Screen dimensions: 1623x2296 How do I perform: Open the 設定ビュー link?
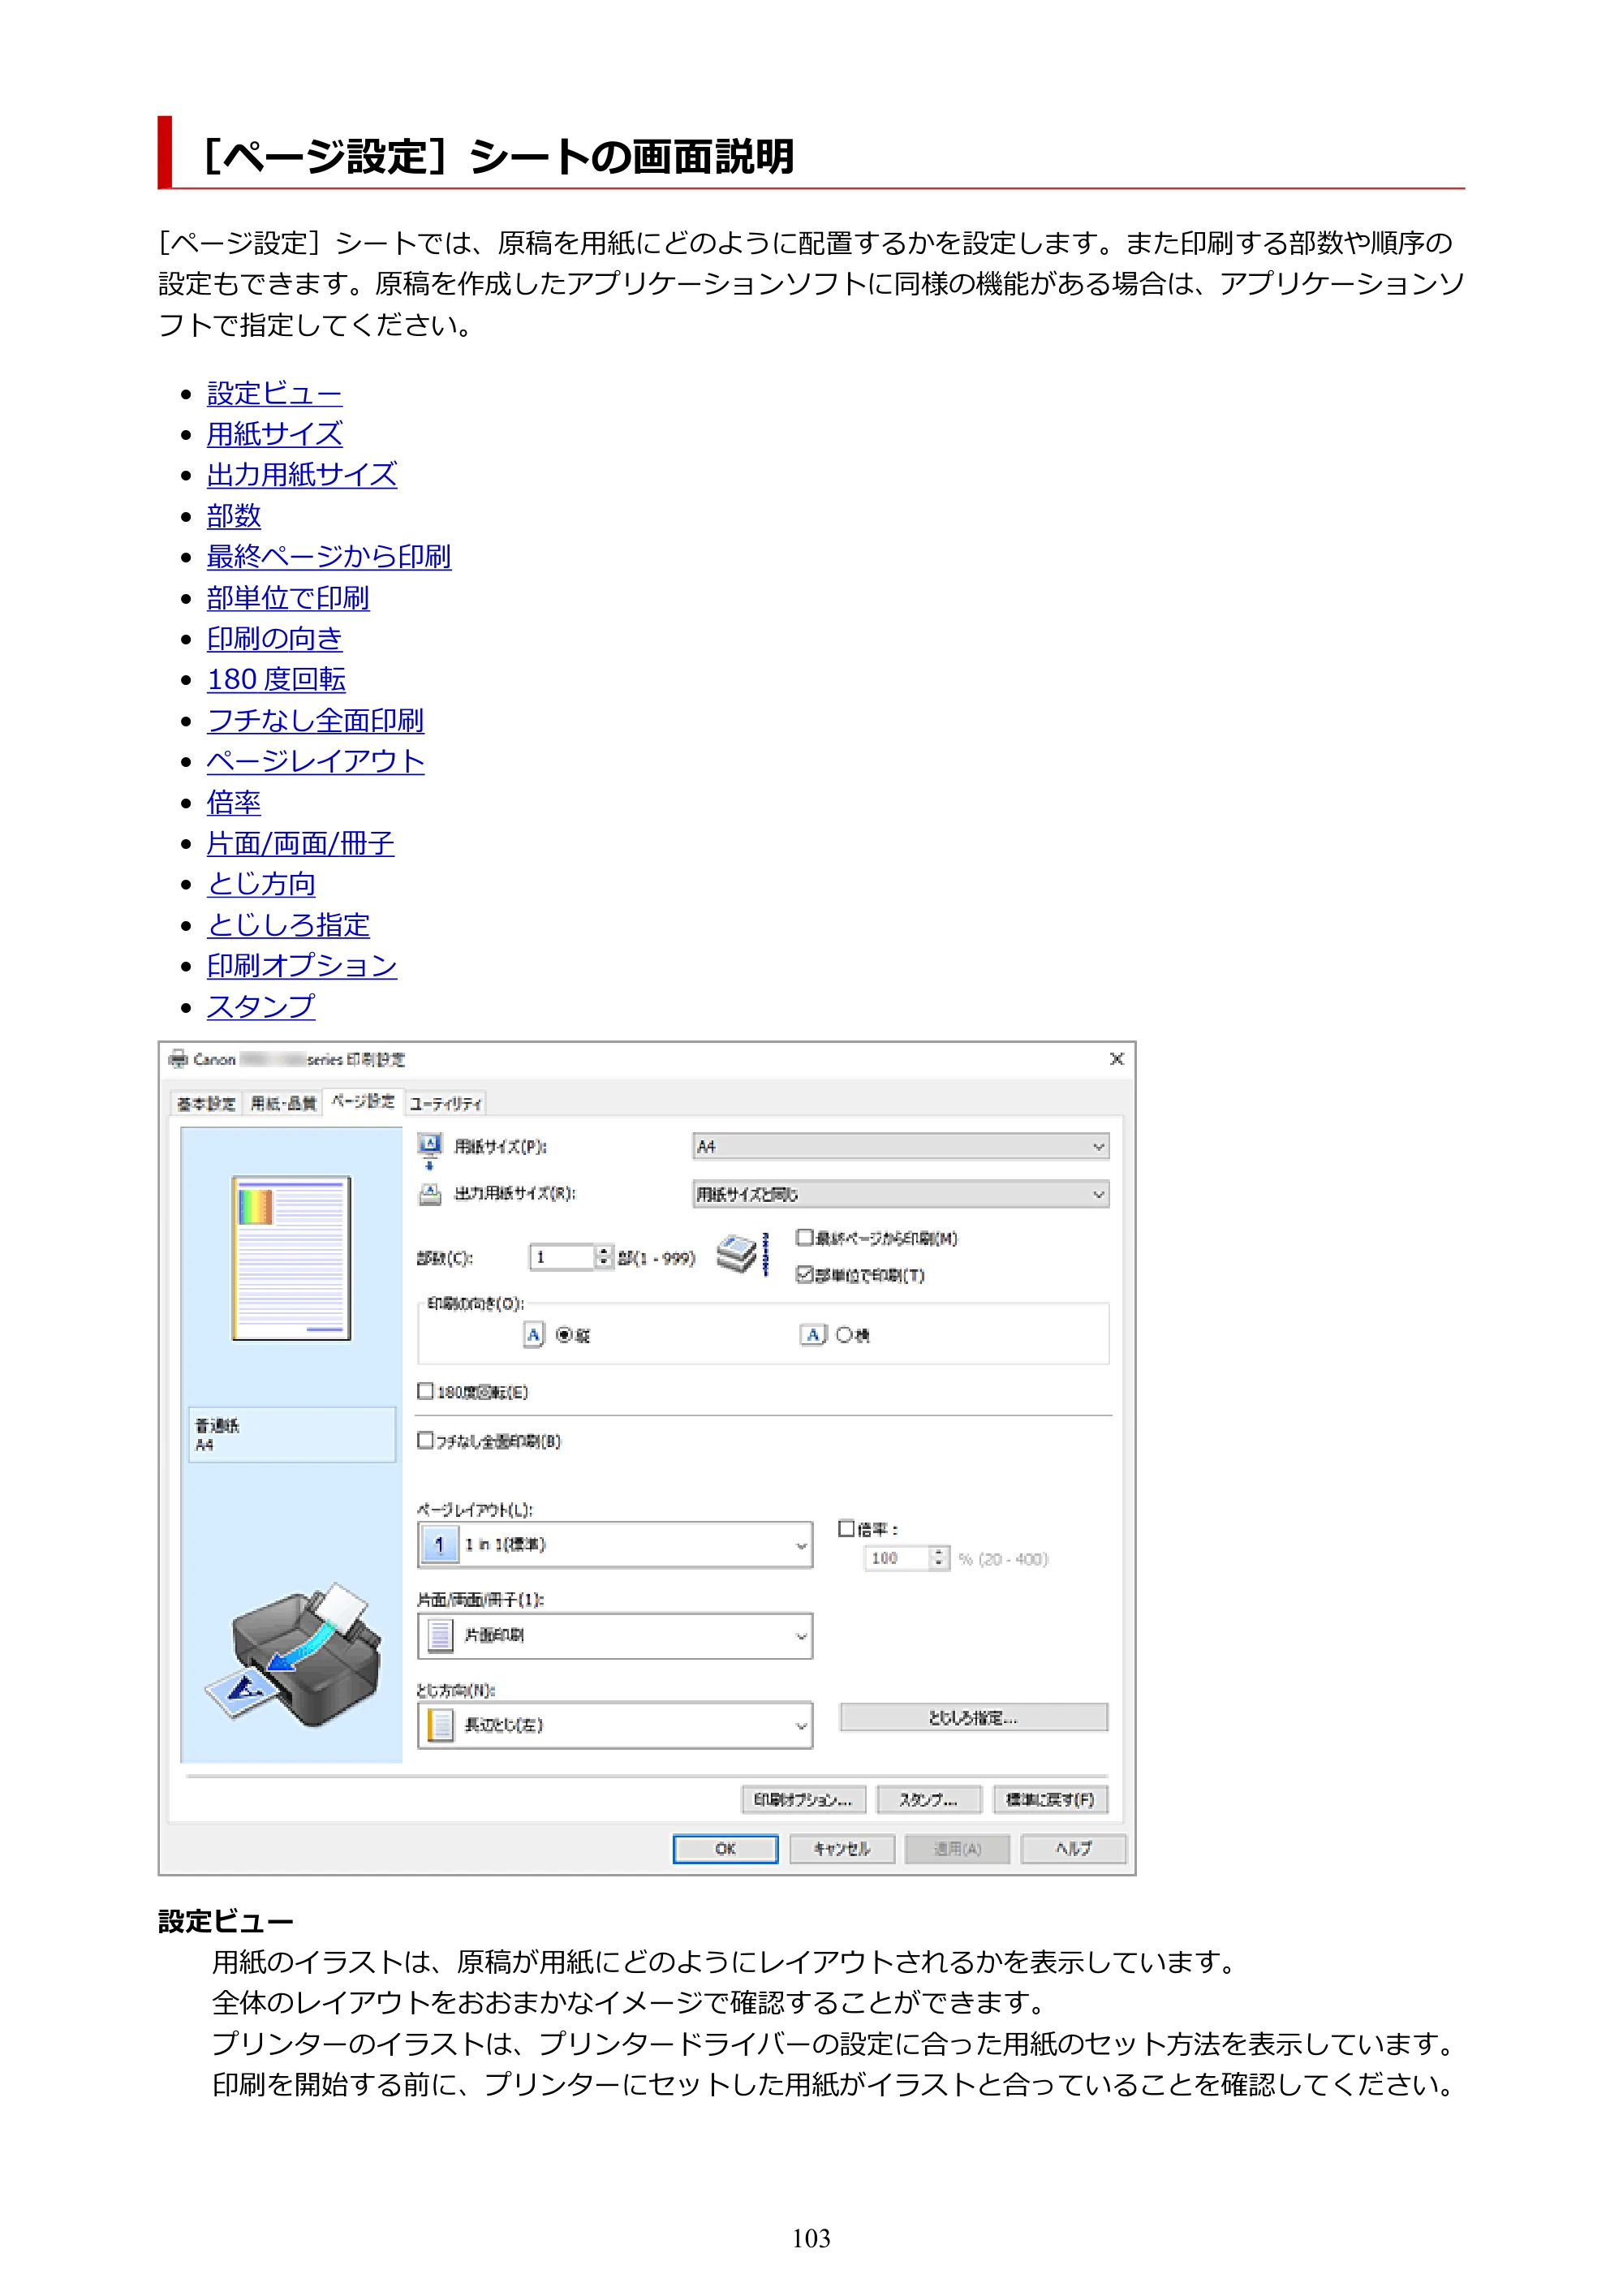pos(274,393)
